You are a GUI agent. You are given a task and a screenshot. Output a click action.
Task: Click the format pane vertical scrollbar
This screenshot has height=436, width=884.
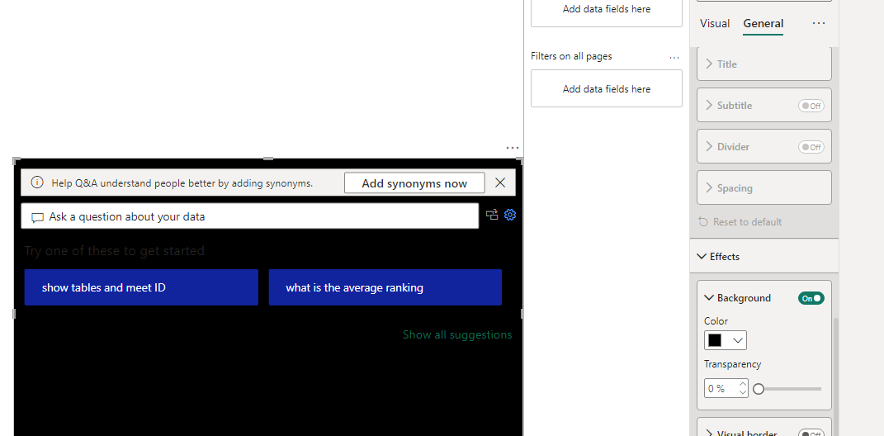click(835, 375)
